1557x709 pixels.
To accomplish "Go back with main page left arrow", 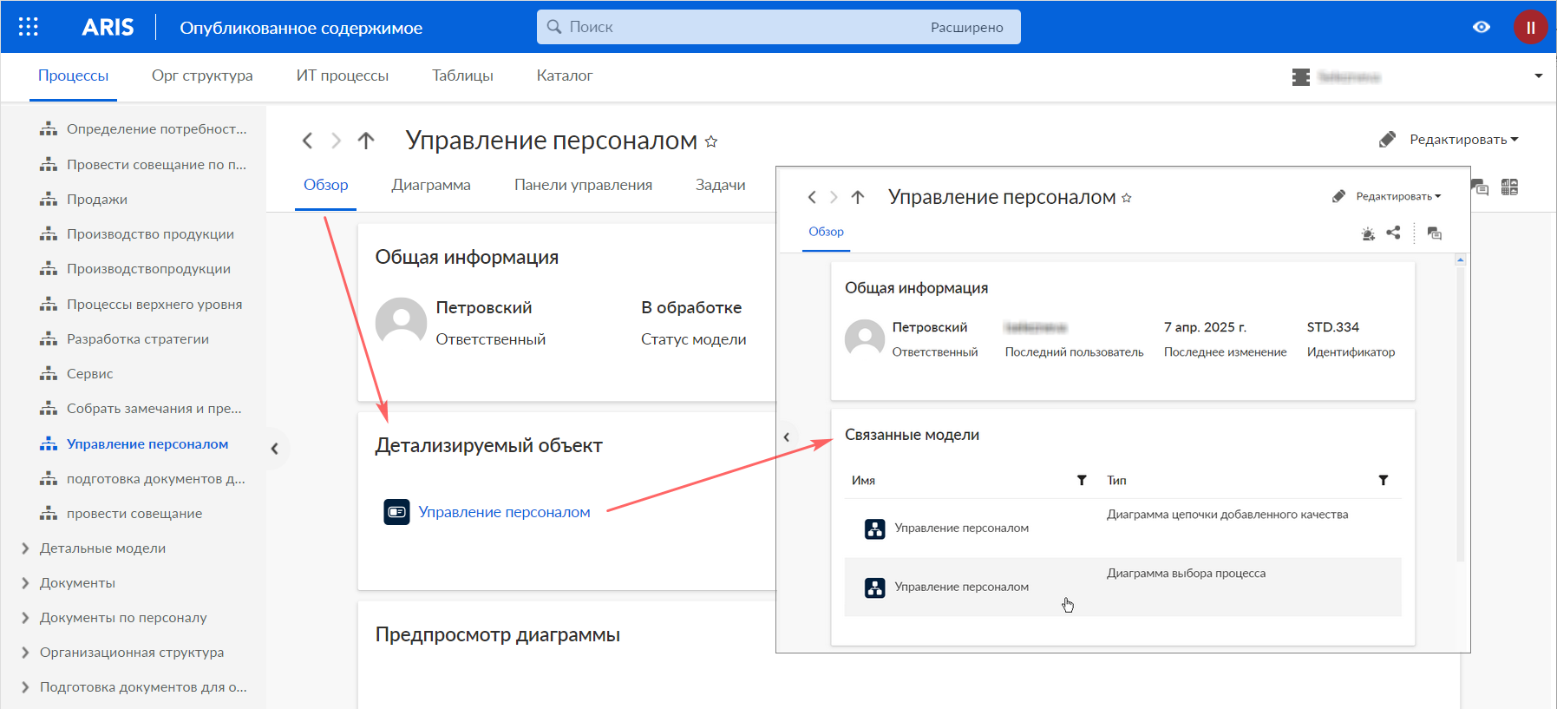I will (307, 141).
